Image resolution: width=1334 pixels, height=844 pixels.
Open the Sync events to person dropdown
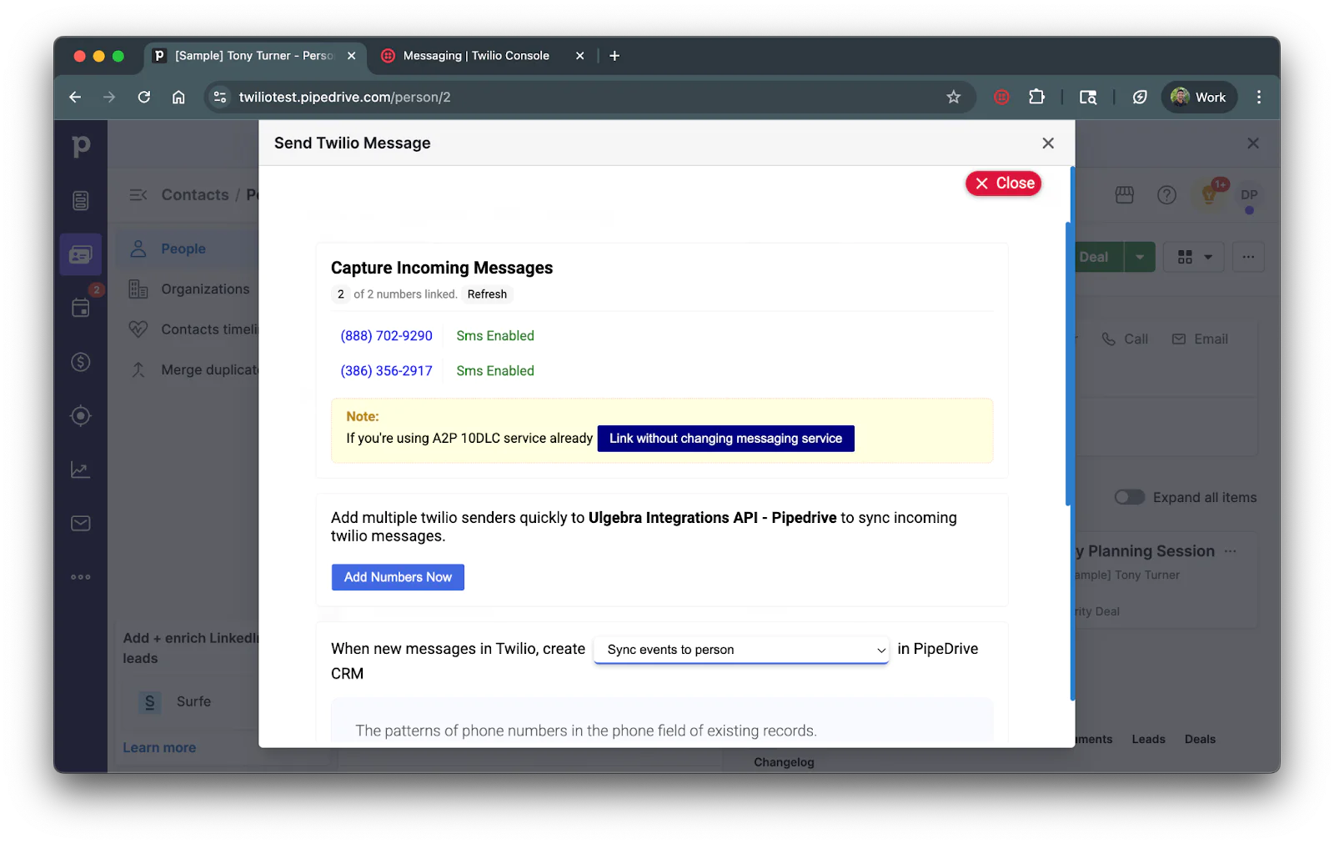click(x=740, y=650)
